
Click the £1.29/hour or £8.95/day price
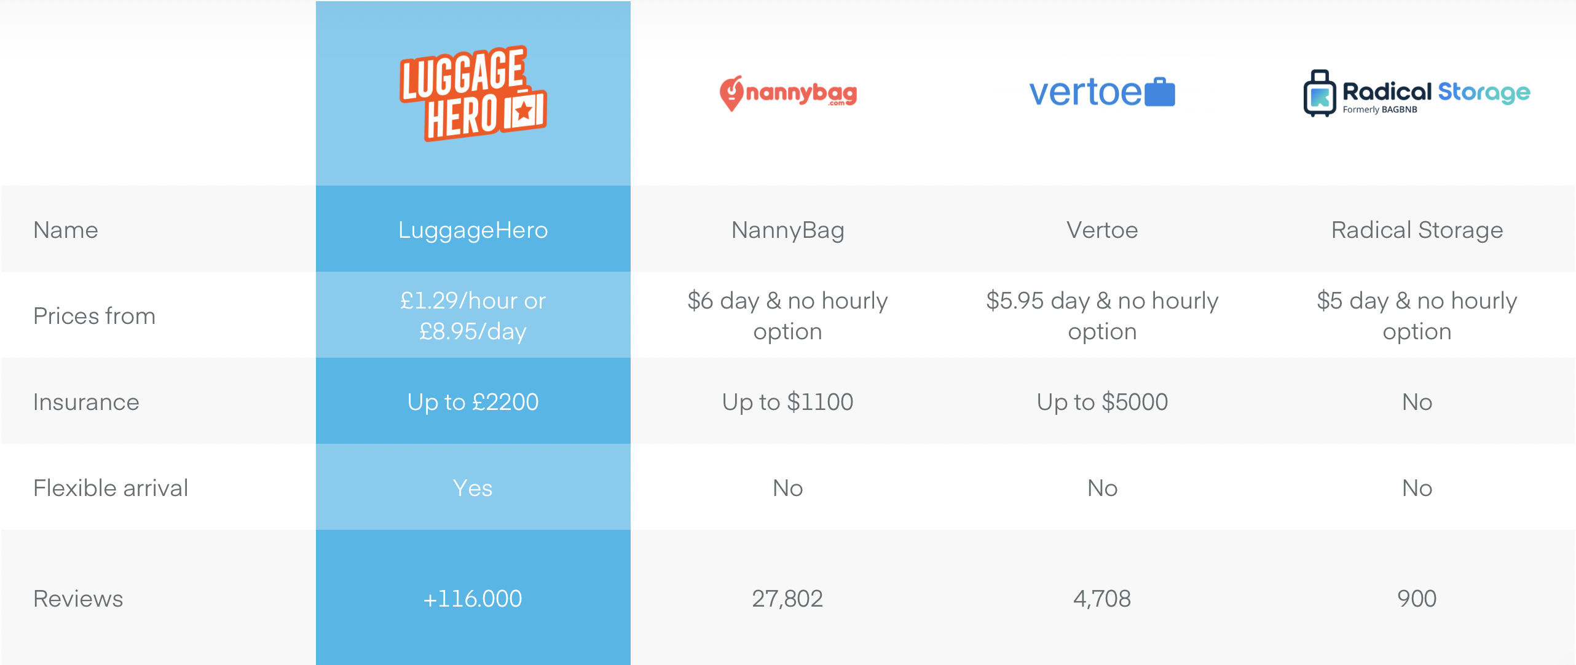coord(473,315)
